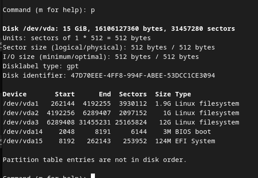Click the /dev/vda3 device entry

pyautogui.click(x=21, y=122)
